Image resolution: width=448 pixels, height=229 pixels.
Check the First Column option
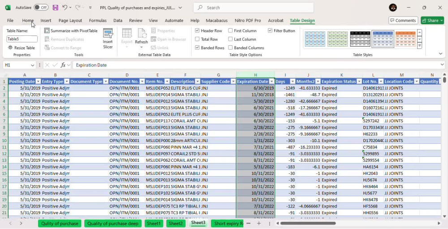(x=230, y=30)
